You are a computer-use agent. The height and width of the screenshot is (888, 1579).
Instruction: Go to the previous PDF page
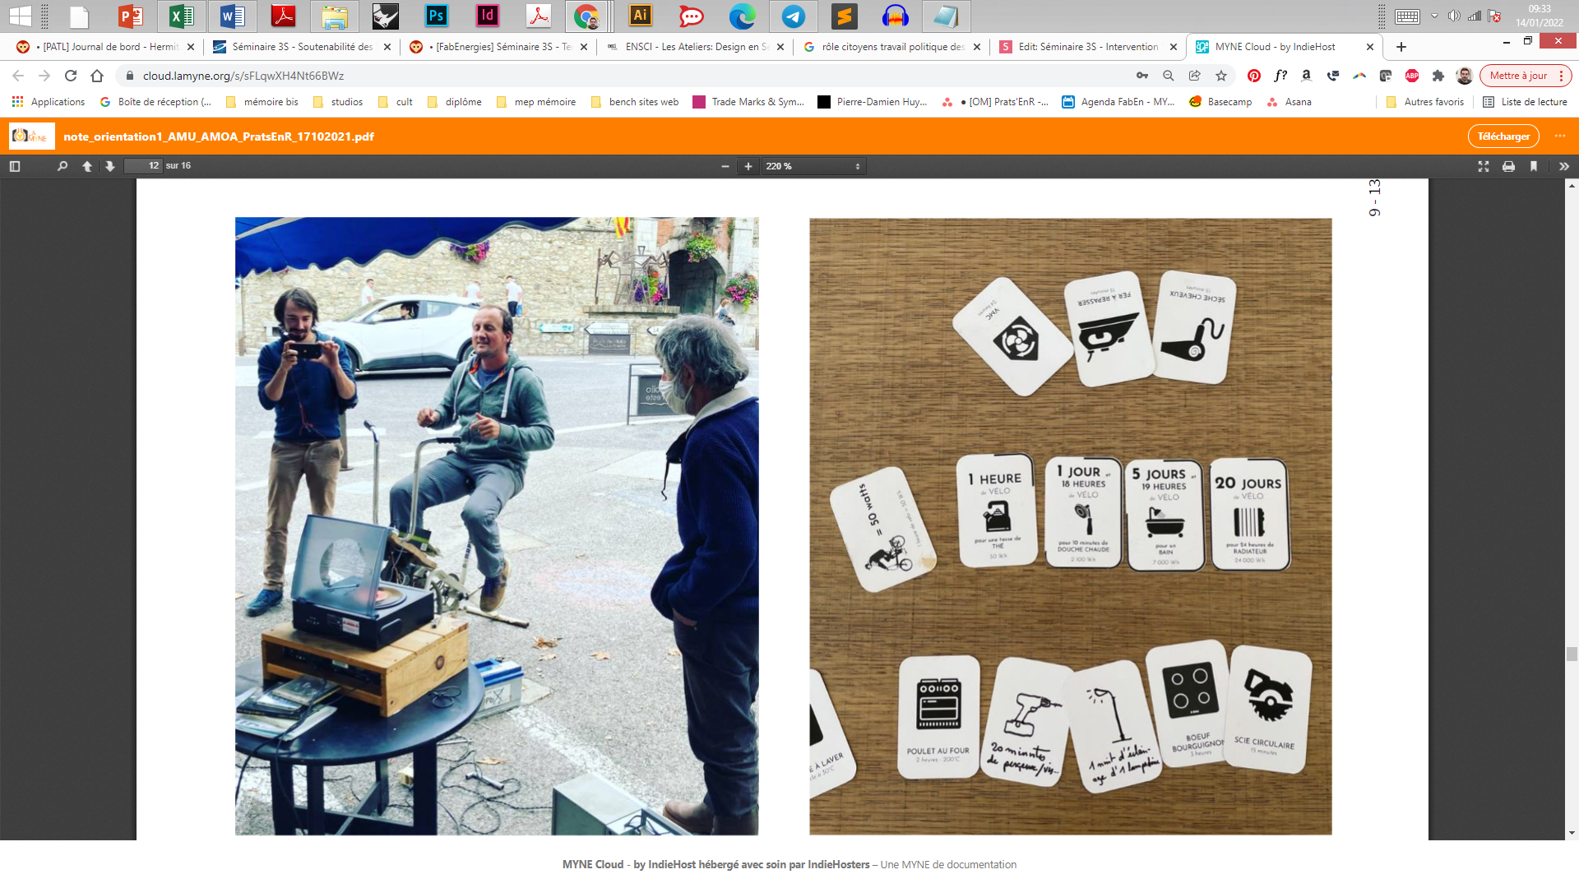(x=87, y=166)
